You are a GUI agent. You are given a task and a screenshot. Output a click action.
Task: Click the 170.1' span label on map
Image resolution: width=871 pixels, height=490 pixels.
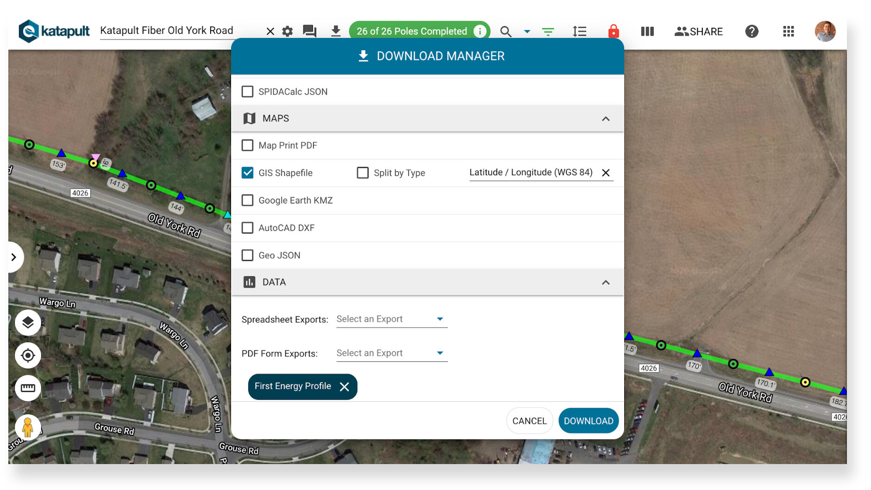765,383
